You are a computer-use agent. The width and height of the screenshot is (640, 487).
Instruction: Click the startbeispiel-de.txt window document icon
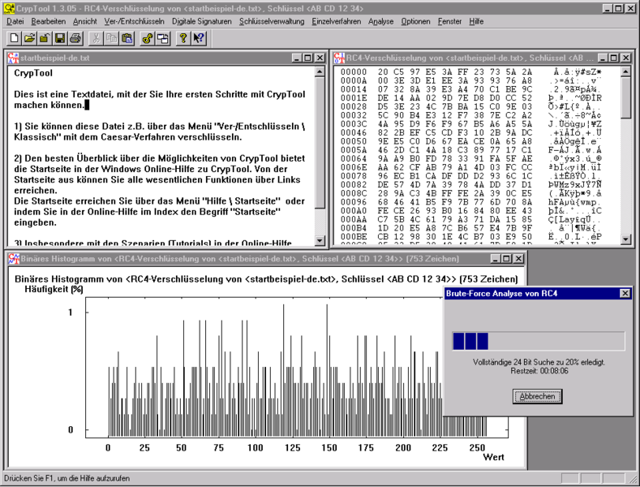(13, 58)
